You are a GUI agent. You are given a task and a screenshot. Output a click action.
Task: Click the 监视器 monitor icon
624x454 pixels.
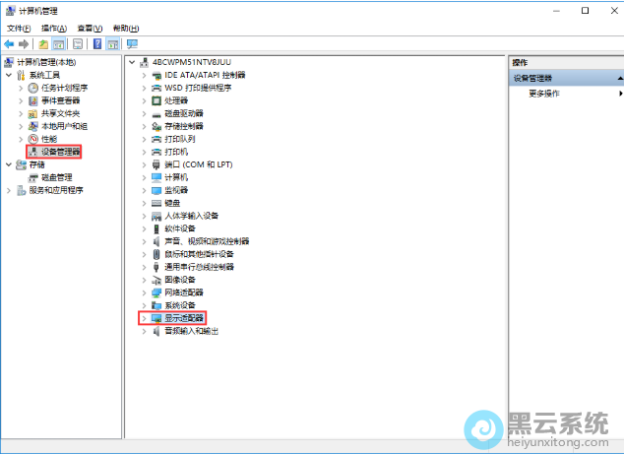click(x=156, y=190)
